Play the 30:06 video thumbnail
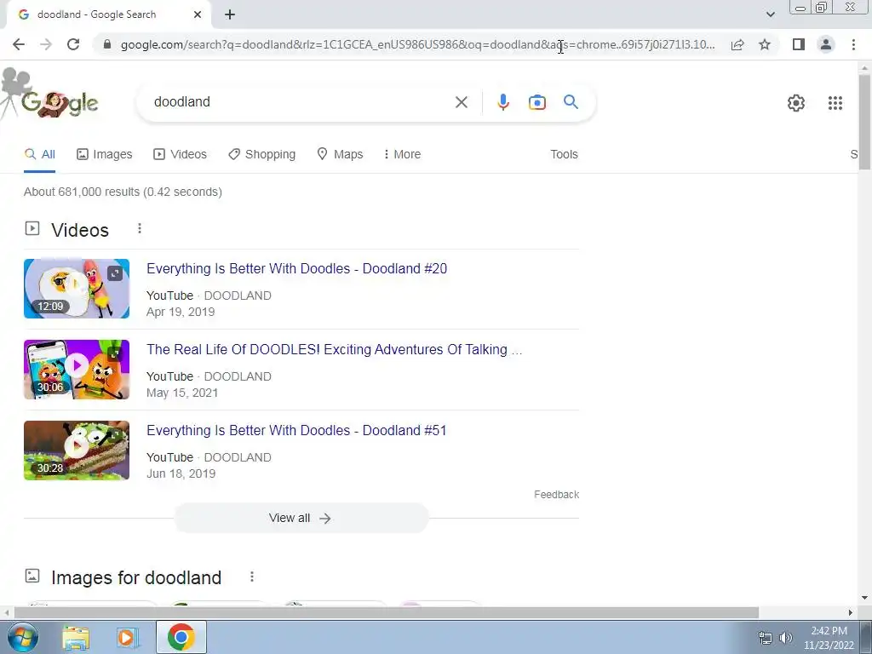Viewport: 872px width, 654px height. [x=76, y=370]
